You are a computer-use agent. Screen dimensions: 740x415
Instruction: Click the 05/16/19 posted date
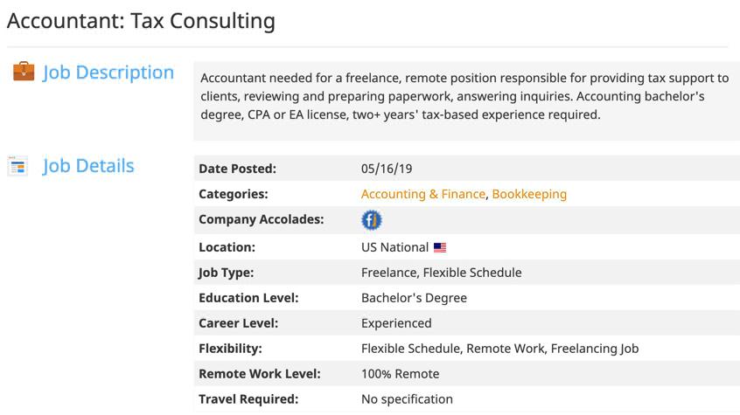(x=387, y=169)
